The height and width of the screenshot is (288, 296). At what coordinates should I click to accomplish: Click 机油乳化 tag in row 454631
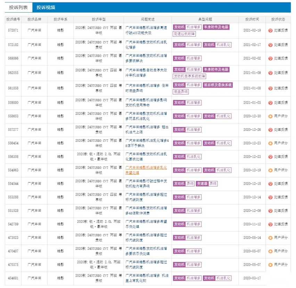point(223,278)
